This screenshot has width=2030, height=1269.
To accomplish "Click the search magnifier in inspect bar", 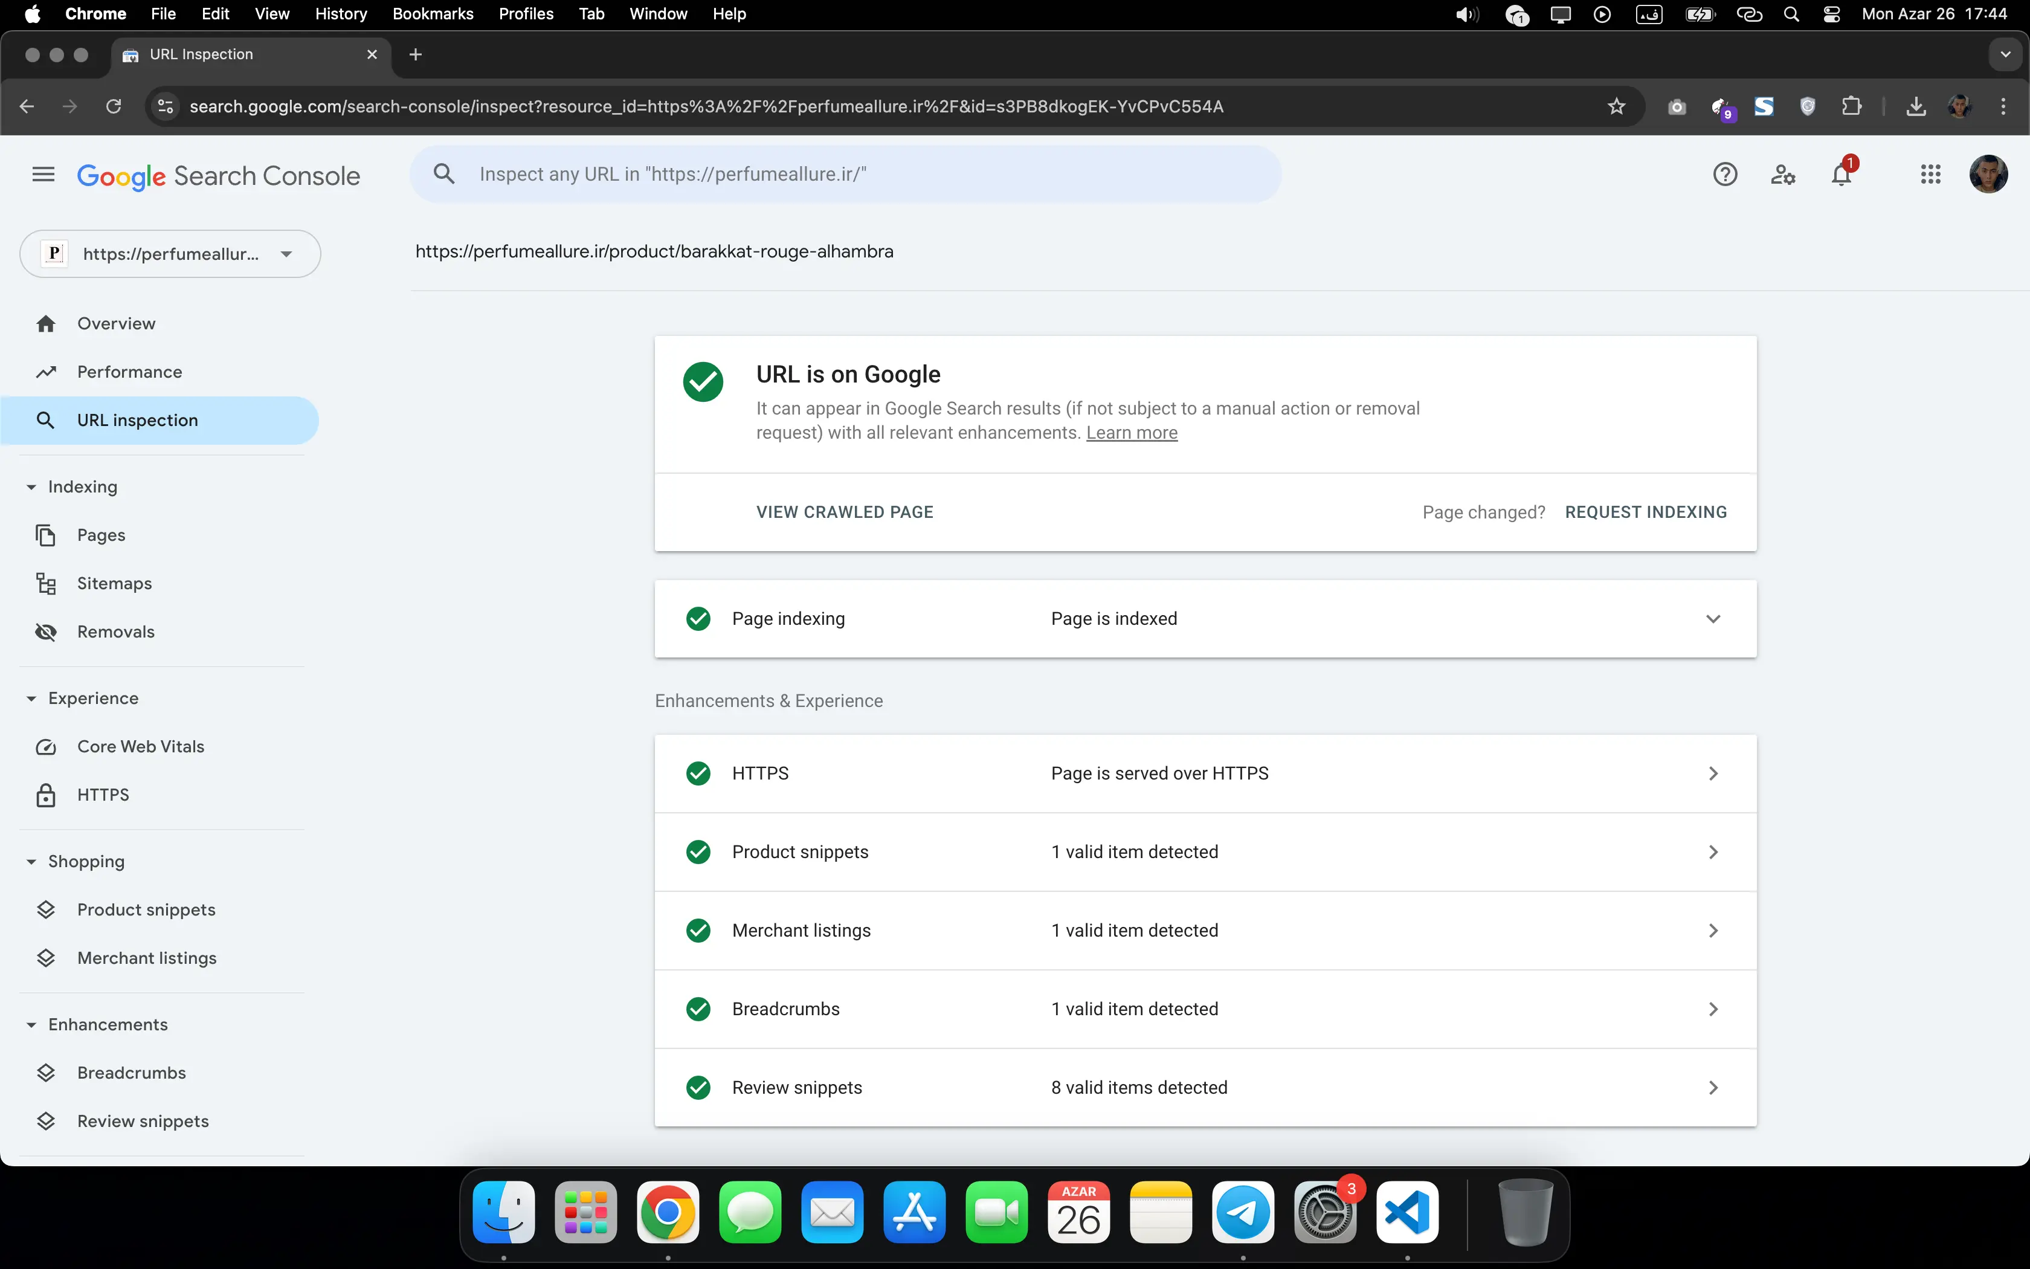I will 443,175.
